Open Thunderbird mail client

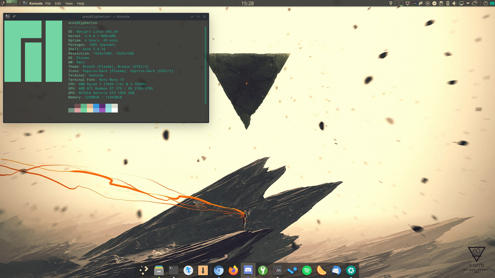pos(336,270)
